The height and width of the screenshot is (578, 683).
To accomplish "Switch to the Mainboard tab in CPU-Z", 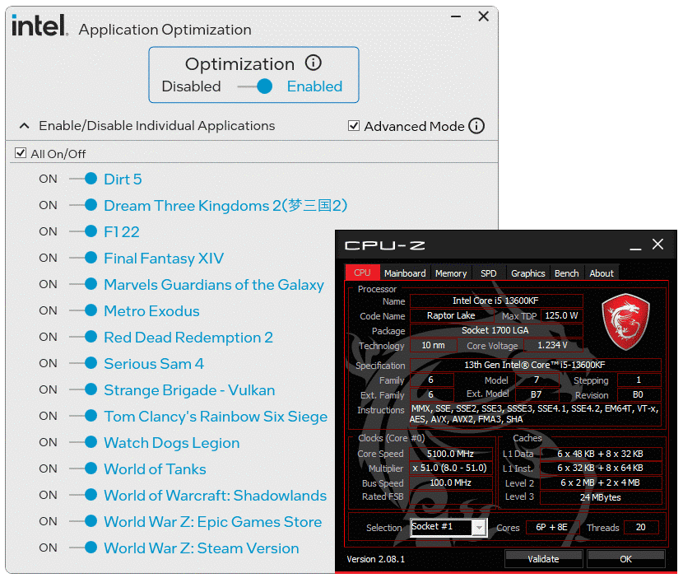I will (x=405, y=273).
